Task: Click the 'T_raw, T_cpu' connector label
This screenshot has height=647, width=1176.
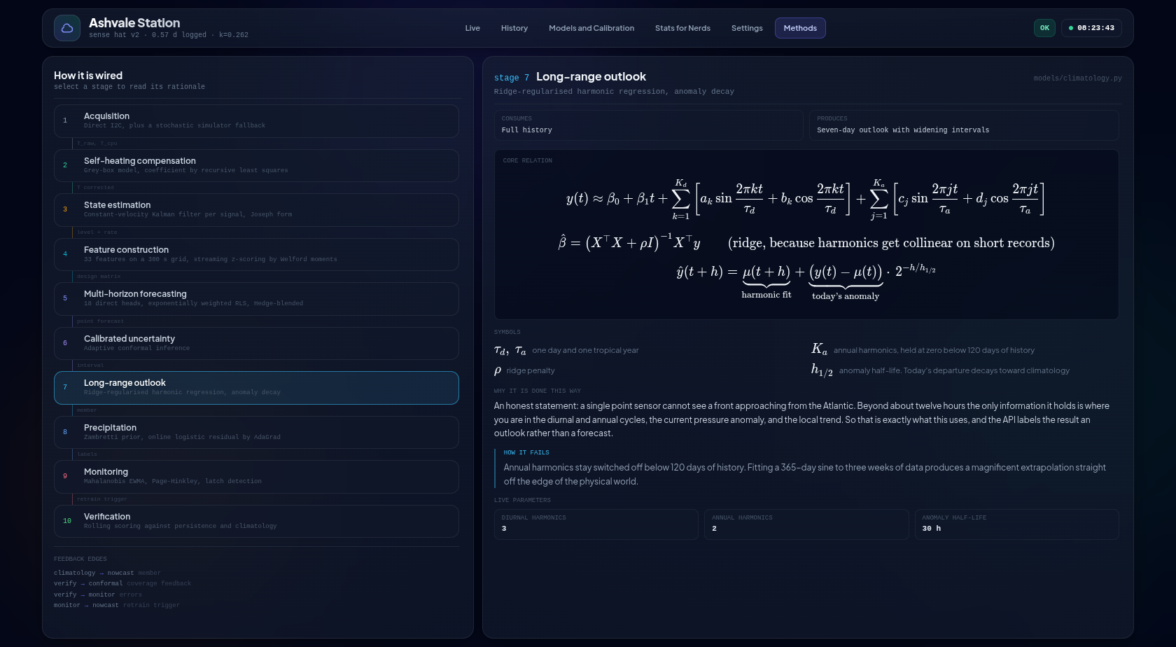Action: point(97,143)
